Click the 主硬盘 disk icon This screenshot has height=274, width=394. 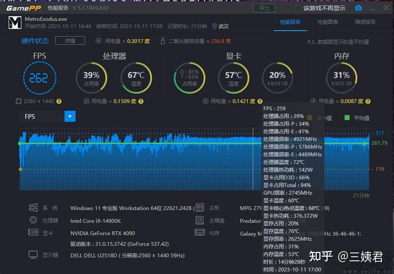pos(200,220)
